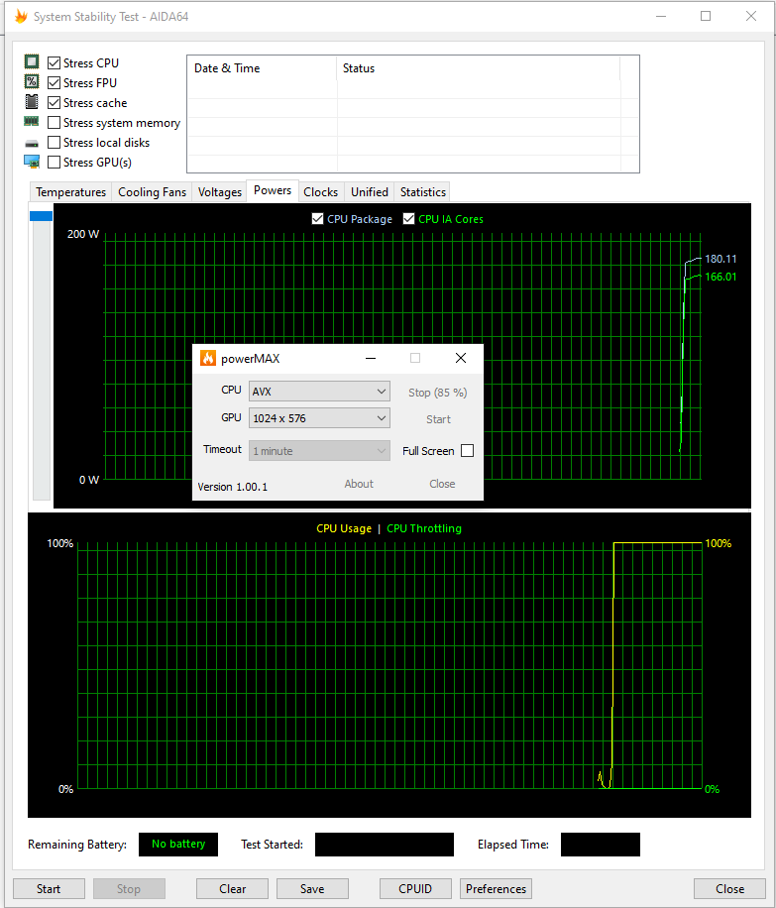Image resolution: width=776 pixels, height=908 pixels.
Task: Click the GPU Start button in powerMAX
Action: [x=438, y=419]
